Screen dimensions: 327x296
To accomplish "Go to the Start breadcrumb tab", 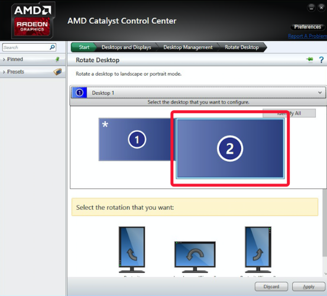I will tap(84, 47).
